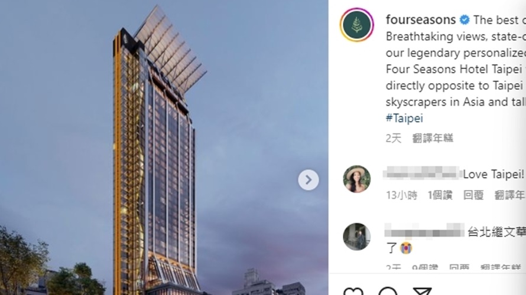
Task: Open the fourseasons profile picture
Action: [x=356, y=25]
